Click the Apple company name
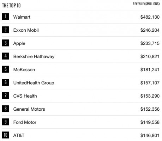Image resolution: width=162 pixels, height=141 pixels. click(19, 43)
